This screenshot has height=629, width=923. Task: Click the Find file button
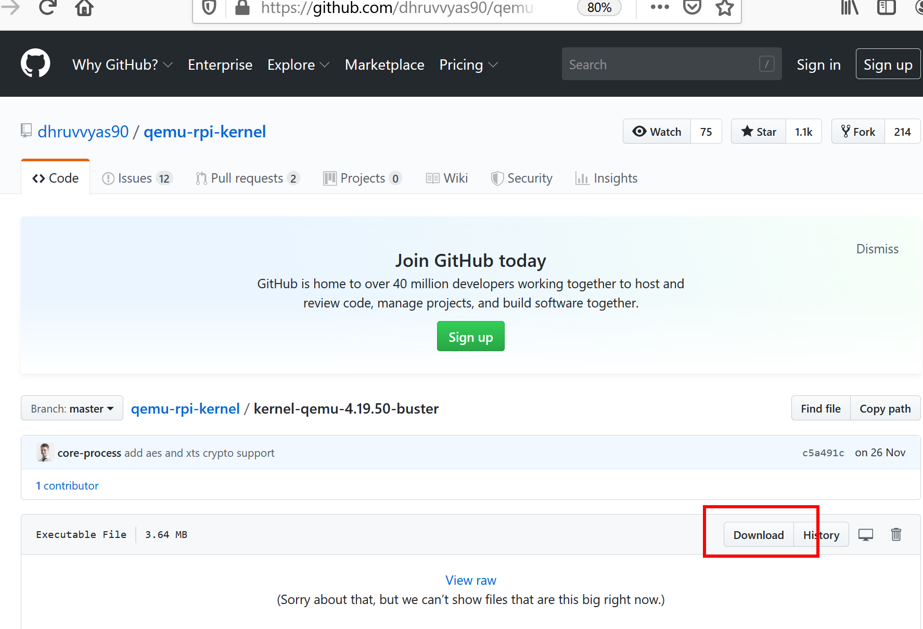821,408
